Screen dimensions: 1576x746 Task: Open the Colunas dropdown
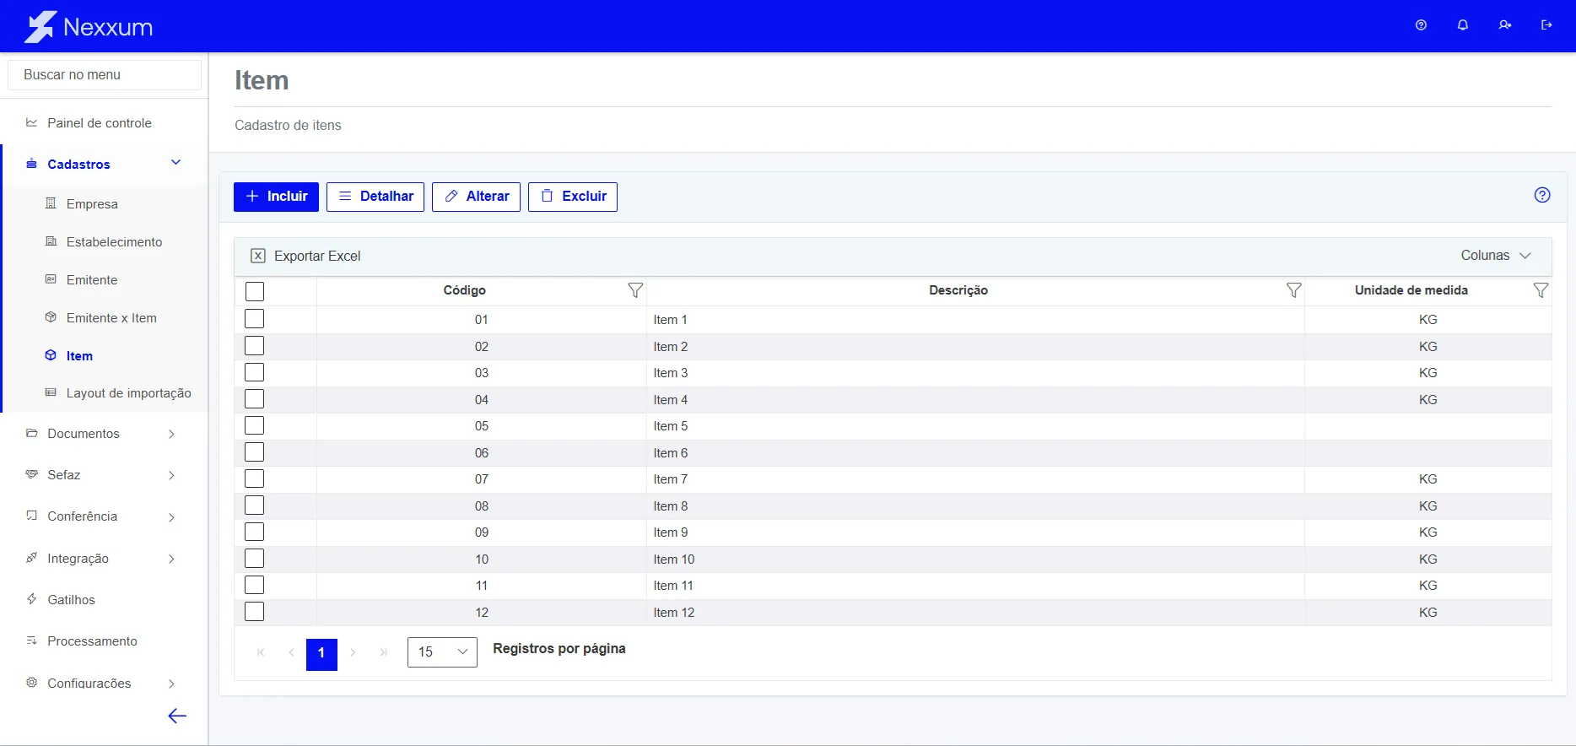click(x=1496, y=256)
